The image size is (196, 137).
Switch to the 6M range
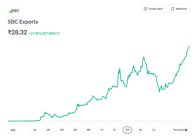(x=89, y=130)
